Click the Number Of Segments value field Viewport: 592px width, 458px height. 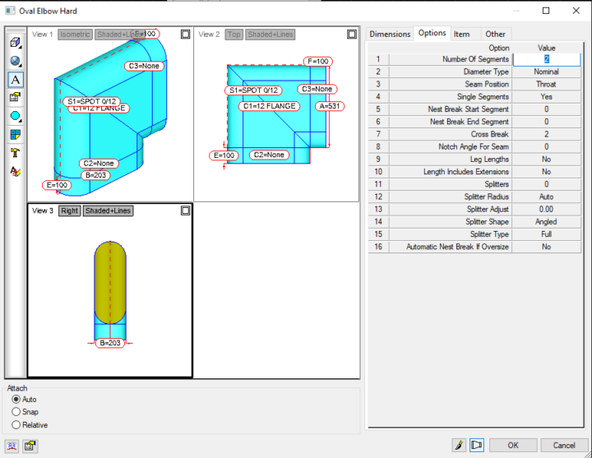546,59
